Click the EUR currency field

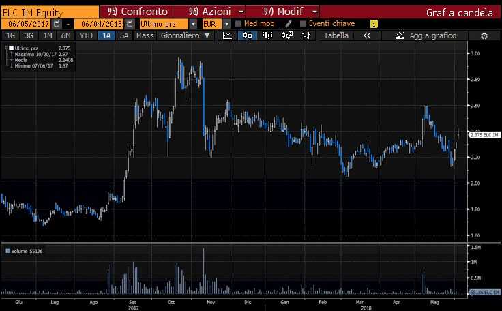tap(212, 24)
